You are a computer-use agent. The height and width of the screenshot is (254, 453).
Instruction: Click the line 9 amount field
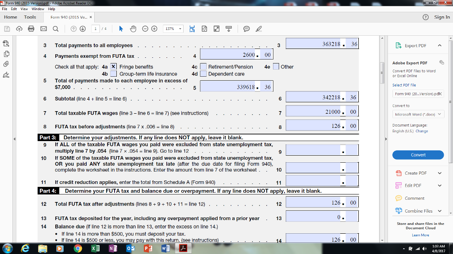[x=322, y=150]
